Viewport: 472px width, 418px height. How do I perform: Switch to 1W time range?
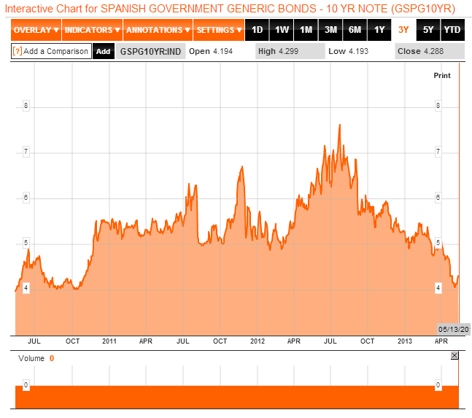[282, 30]
